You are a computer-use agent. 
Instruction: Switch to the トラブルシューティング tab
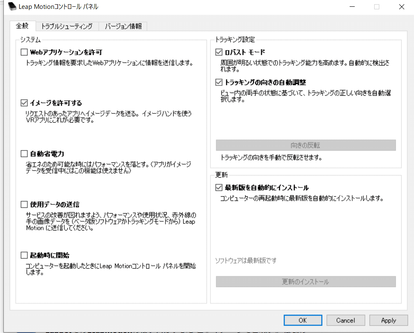(67, 26)
